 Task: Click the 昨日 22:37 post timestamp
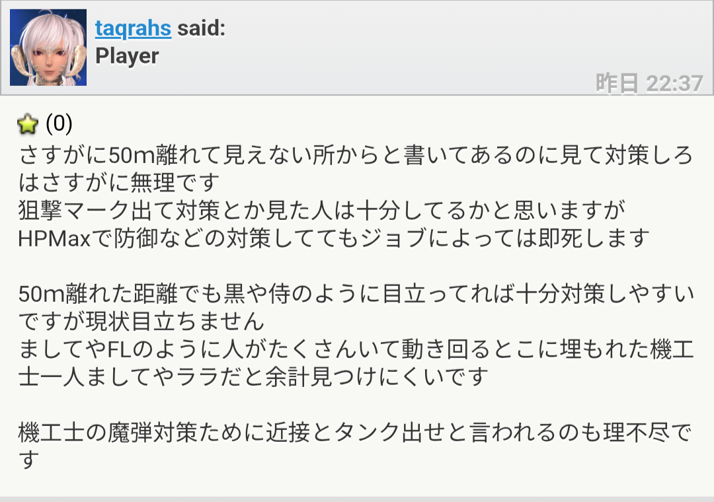[649, 83]
